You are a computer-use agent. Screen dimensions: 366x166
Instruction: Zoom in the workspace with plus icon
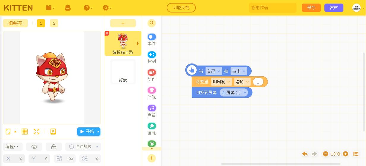pos(346,154)
